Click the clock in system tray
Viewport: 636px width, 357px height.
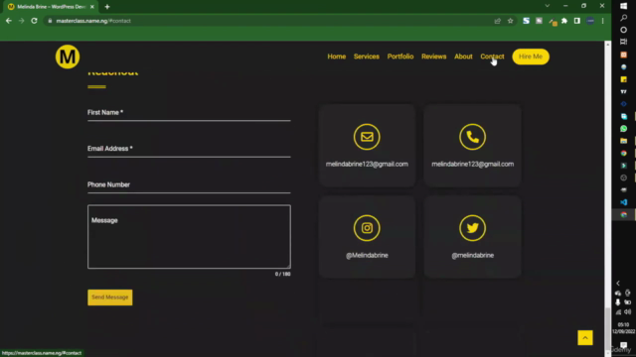click(623, 328)
